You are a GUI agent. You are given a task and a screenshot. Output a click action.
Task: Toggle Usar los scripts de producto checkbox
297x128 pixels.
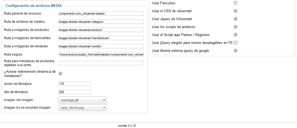[236, 27]
